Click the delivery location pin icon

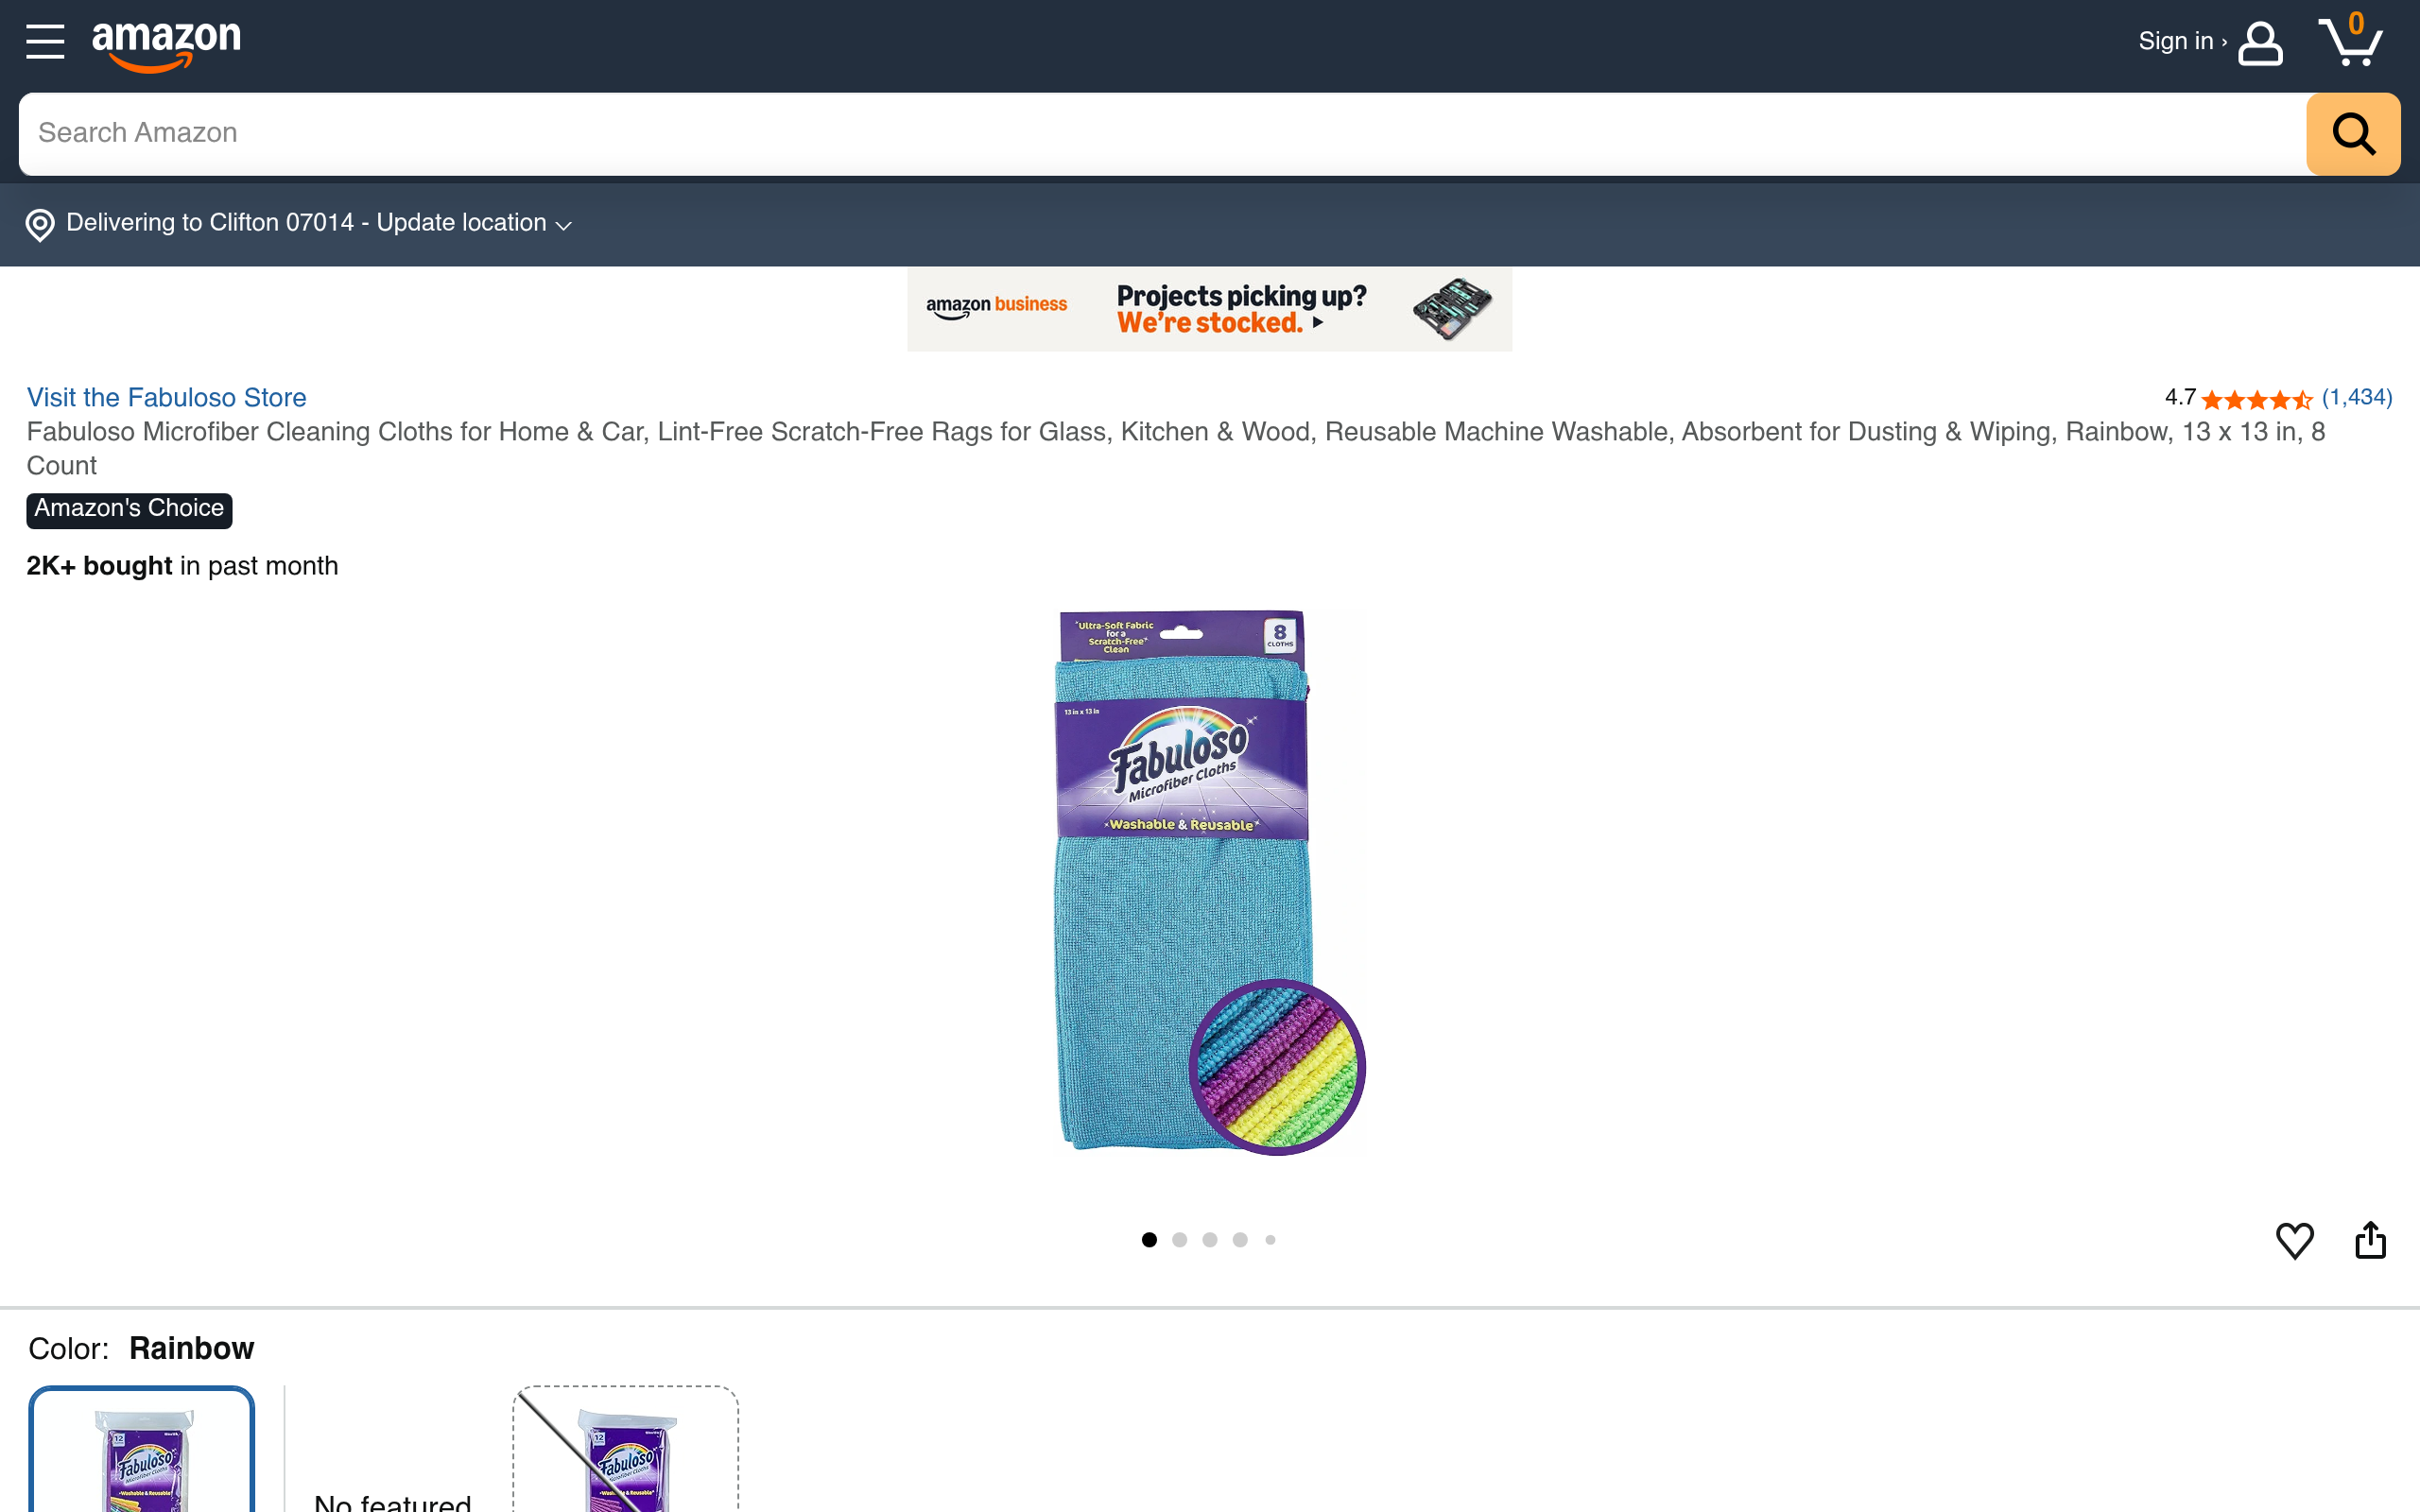[x=40, y=225]
